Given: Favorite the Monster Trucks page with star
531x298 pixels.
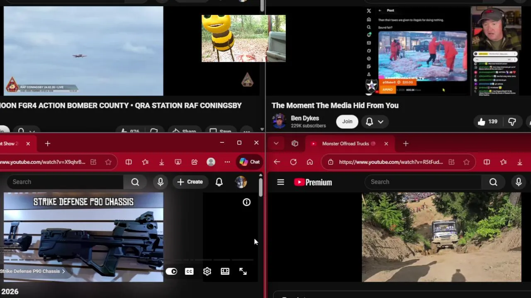Looking at the screenshot, I should 466,162.
